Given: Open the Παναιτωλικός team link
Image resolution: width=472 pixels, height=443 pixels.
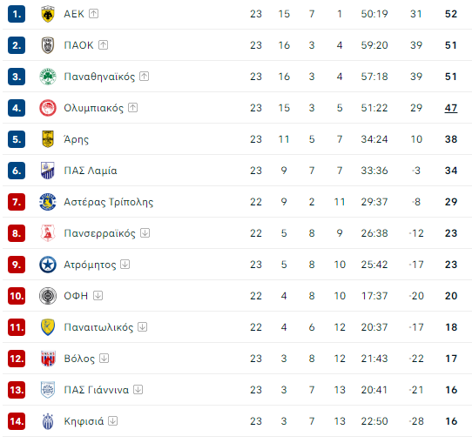Looking at the screenshot, I should click(98, 327).
